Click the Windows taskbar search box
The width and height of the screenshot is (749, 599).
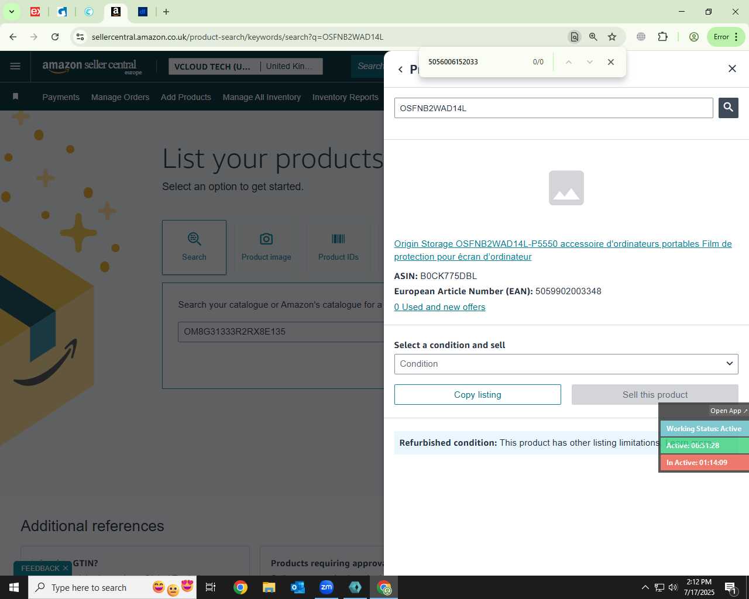click(x=112, y=587)
